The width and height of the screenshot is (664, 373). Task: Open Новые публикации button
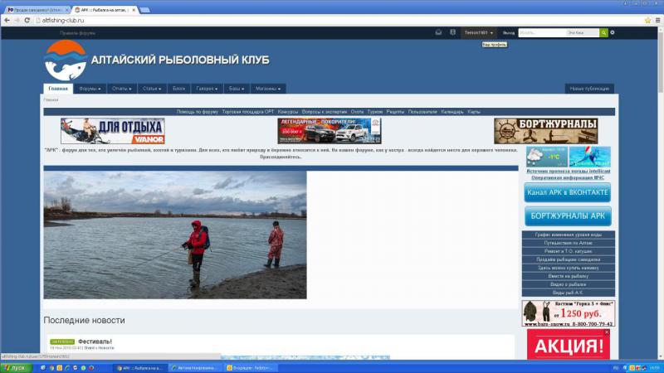589,89
